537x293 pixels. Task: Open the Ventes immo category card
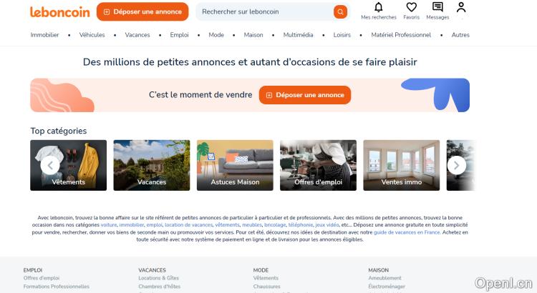(x=402, y=165)
